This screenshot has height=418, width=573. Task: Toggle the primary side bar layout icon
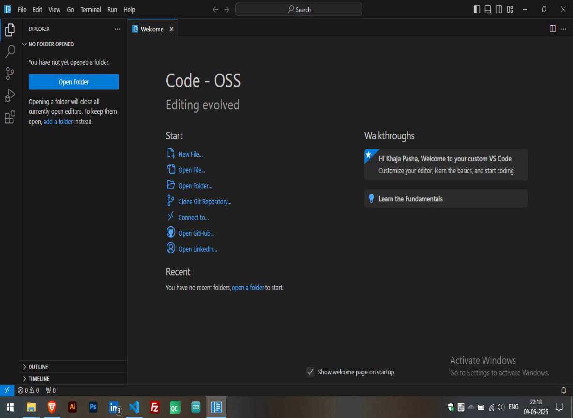pos(477,9)
